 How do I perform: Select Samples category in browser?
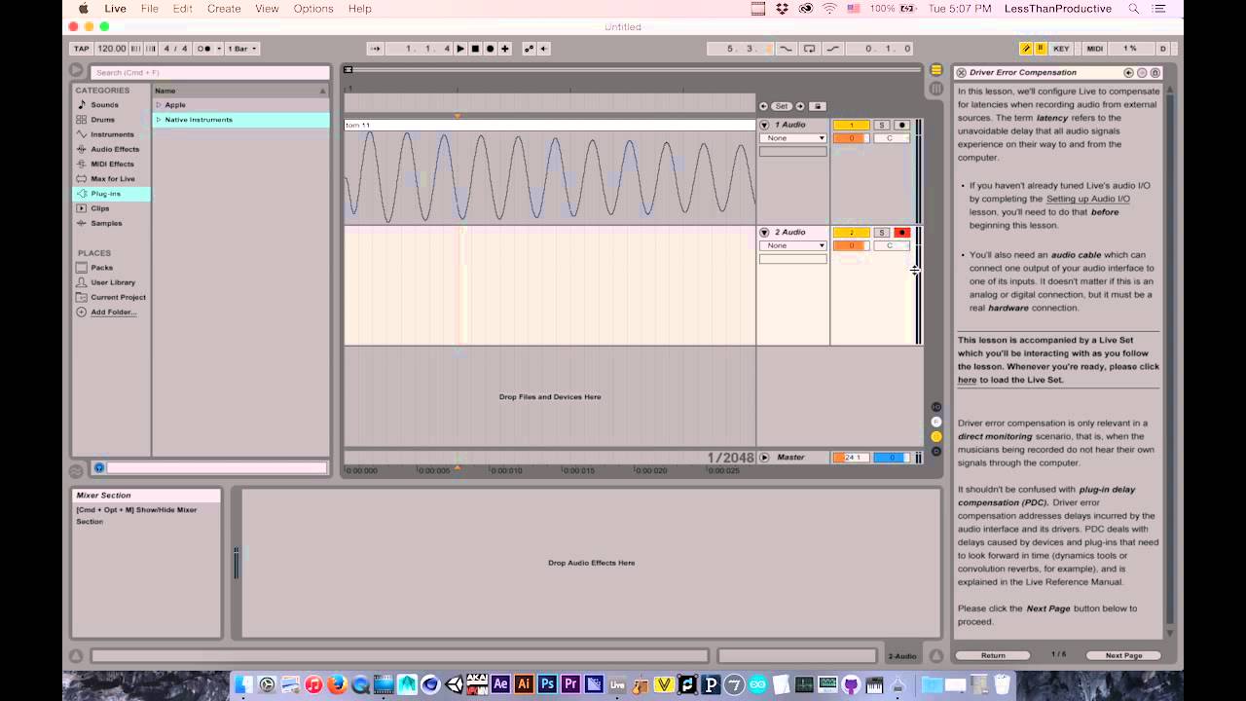click(106, 223)
